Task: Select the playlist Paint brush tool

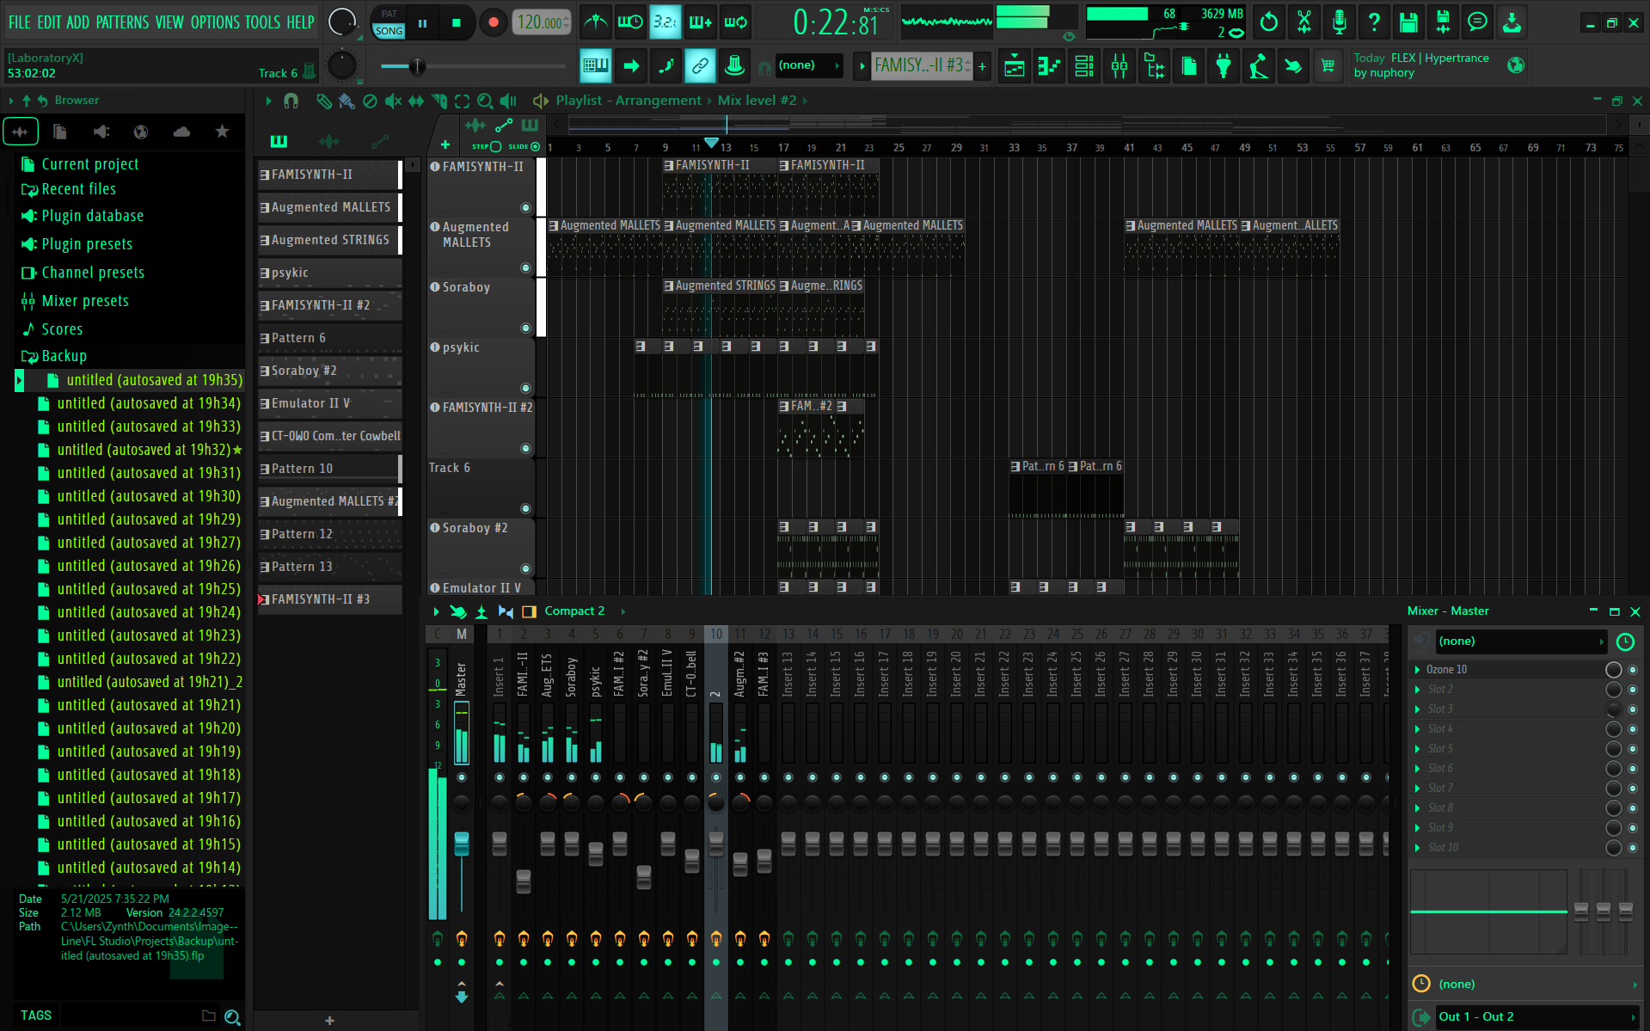Action: [x=347, y=101]
